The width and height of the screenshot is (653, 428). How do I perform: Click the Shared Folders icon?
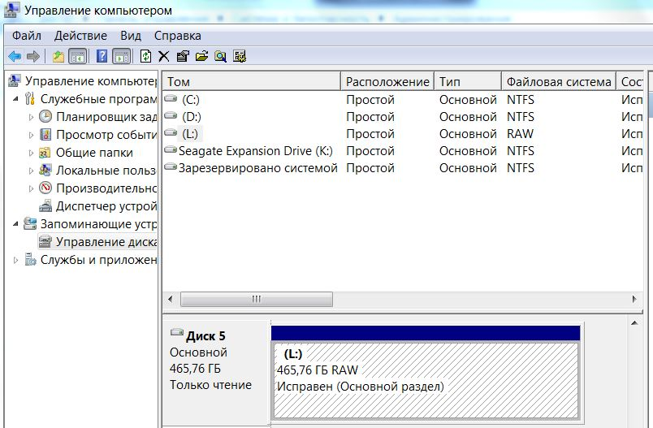coord(45,153)
